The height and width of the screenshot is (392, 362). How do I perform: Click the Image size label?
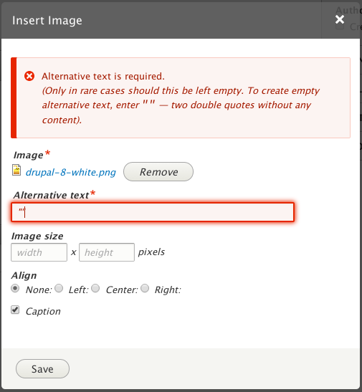37,236
